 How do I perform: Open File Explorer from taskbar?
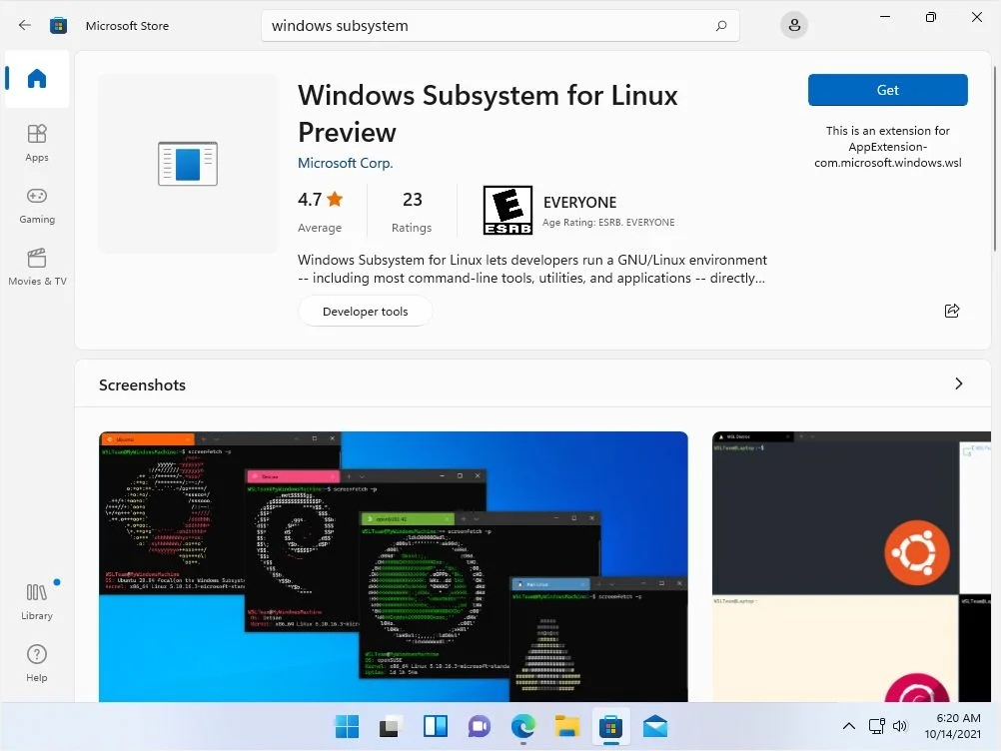(566, 727)
